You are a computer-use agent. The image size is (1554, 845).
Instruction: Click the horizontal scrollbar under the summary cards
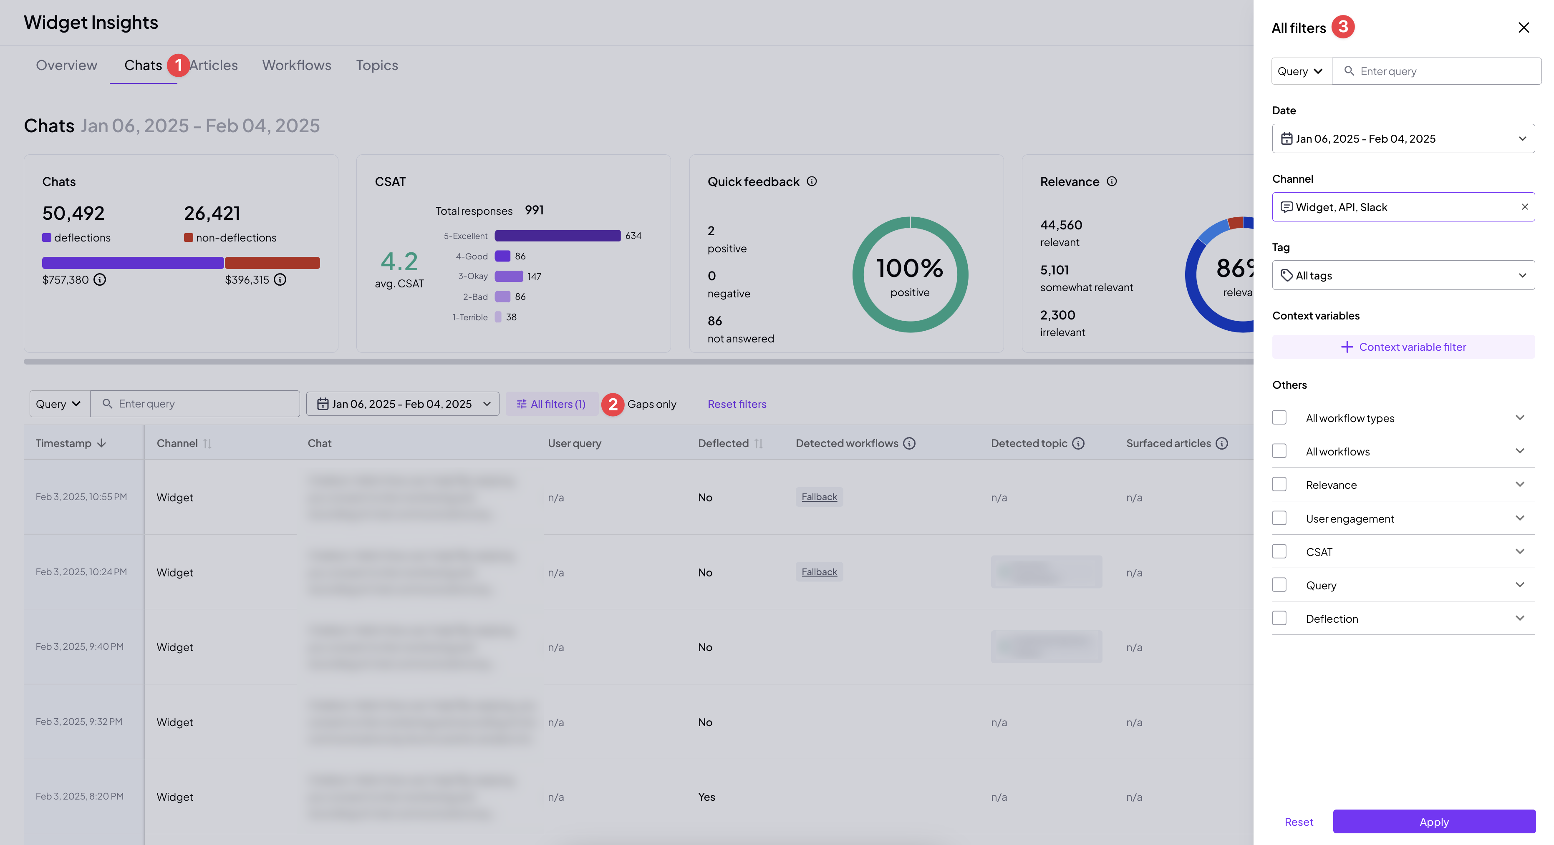(638, 362)
